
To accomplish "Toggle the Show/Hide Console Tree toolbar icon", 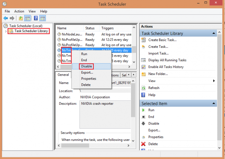I will pyautogui.click(x=28, y=18).
